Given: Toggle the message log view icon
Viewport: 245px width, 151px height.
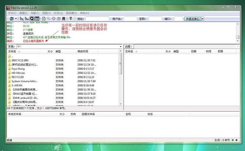Looking at the screenshot, I should click(37, 19).
